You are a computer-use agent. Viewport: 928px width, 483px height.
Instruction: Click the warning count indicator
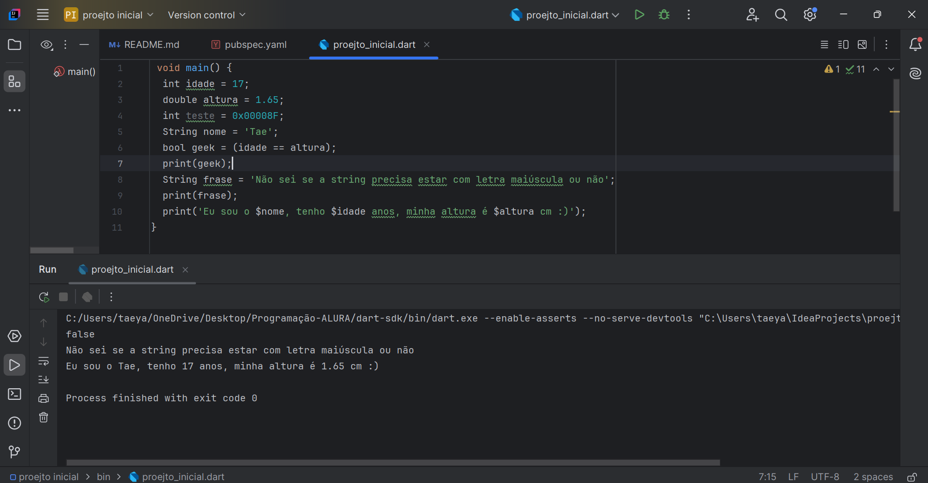click(x=832, y=69)
